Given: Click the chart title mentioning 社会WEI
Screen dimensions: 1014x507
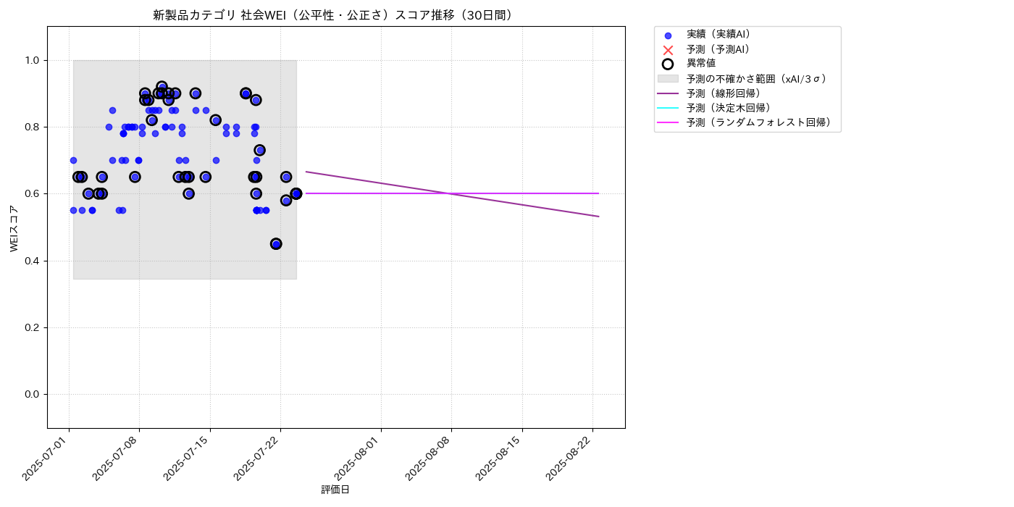Looking at the screenshot, I should [336, 15].
